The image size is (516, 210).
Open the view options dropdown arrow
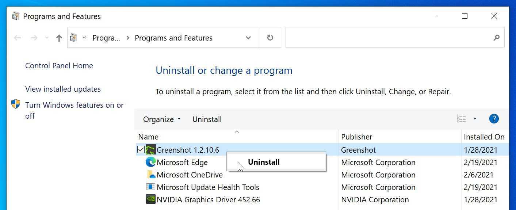[x=475, y=119]
